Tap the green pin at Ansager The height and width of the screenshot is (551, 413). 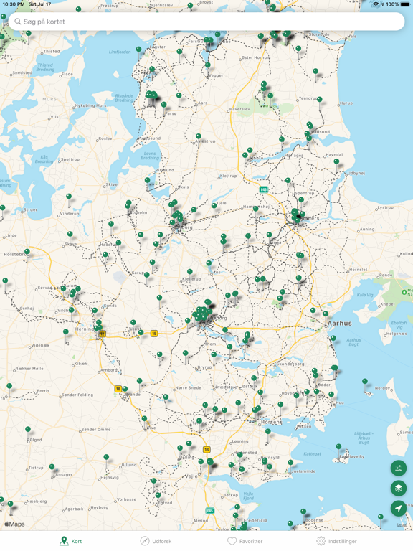click(52, 467)
